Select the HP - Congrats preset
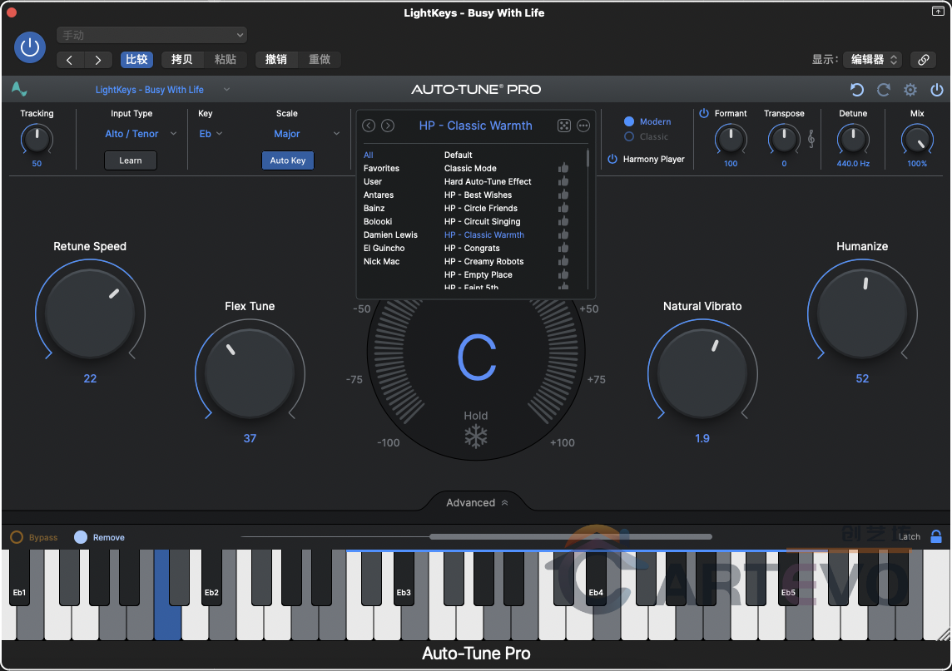Viewport: 952px width, 671px height. 472,248
